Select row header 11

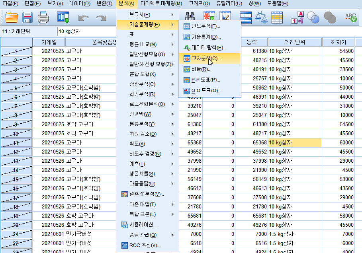16,143
